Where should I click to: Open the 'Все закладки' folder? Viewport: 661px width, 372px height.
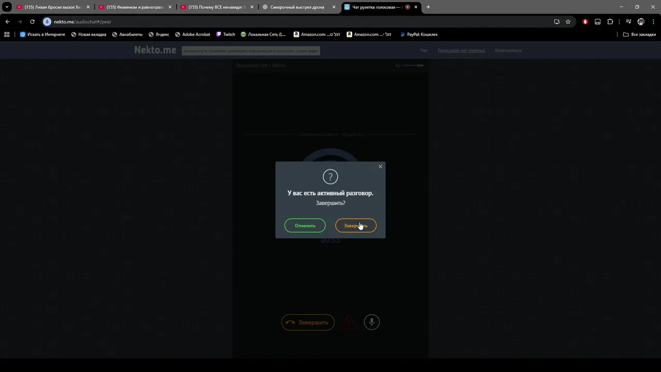pos(639,35)
